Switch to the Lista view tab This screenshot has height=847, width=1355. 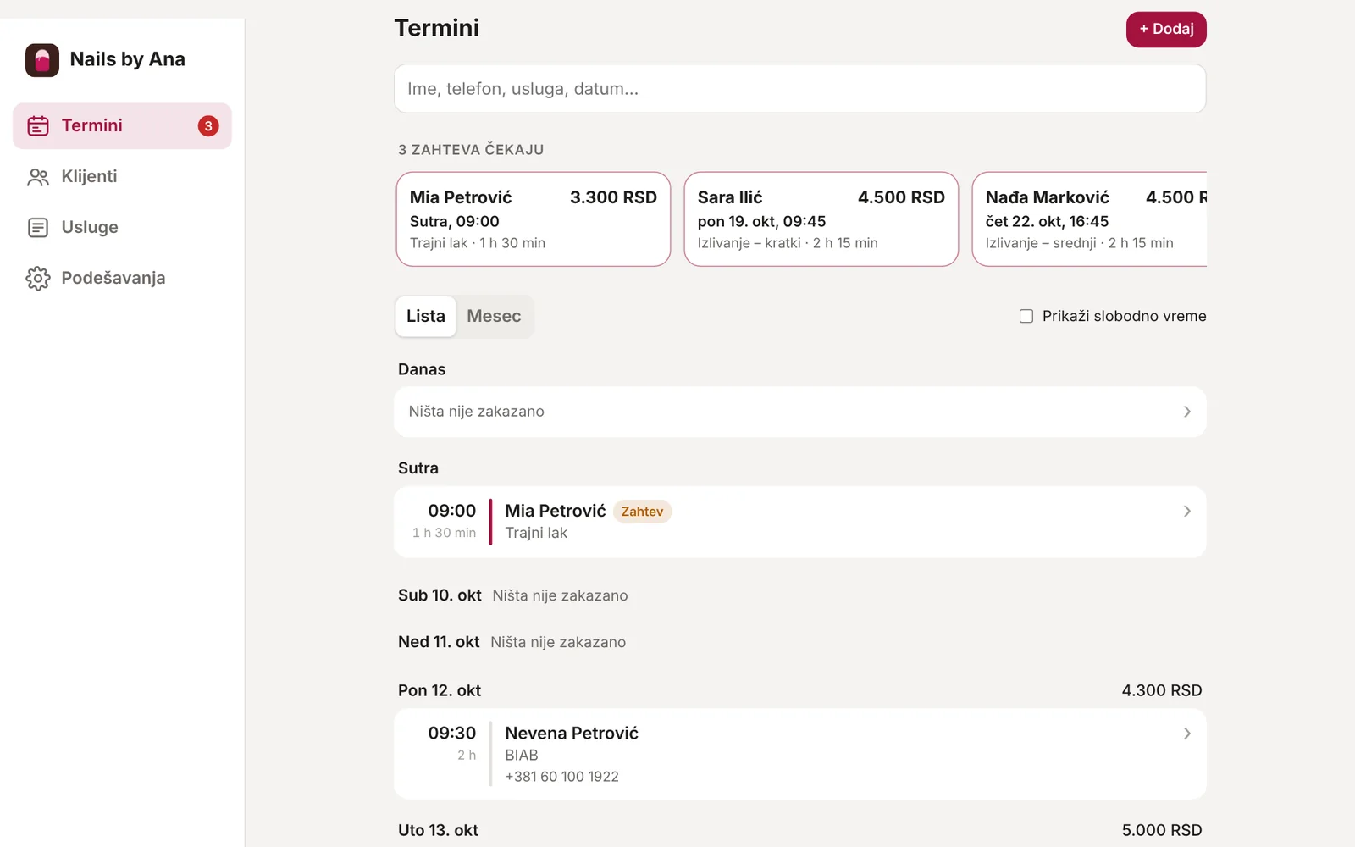[426, 316]
